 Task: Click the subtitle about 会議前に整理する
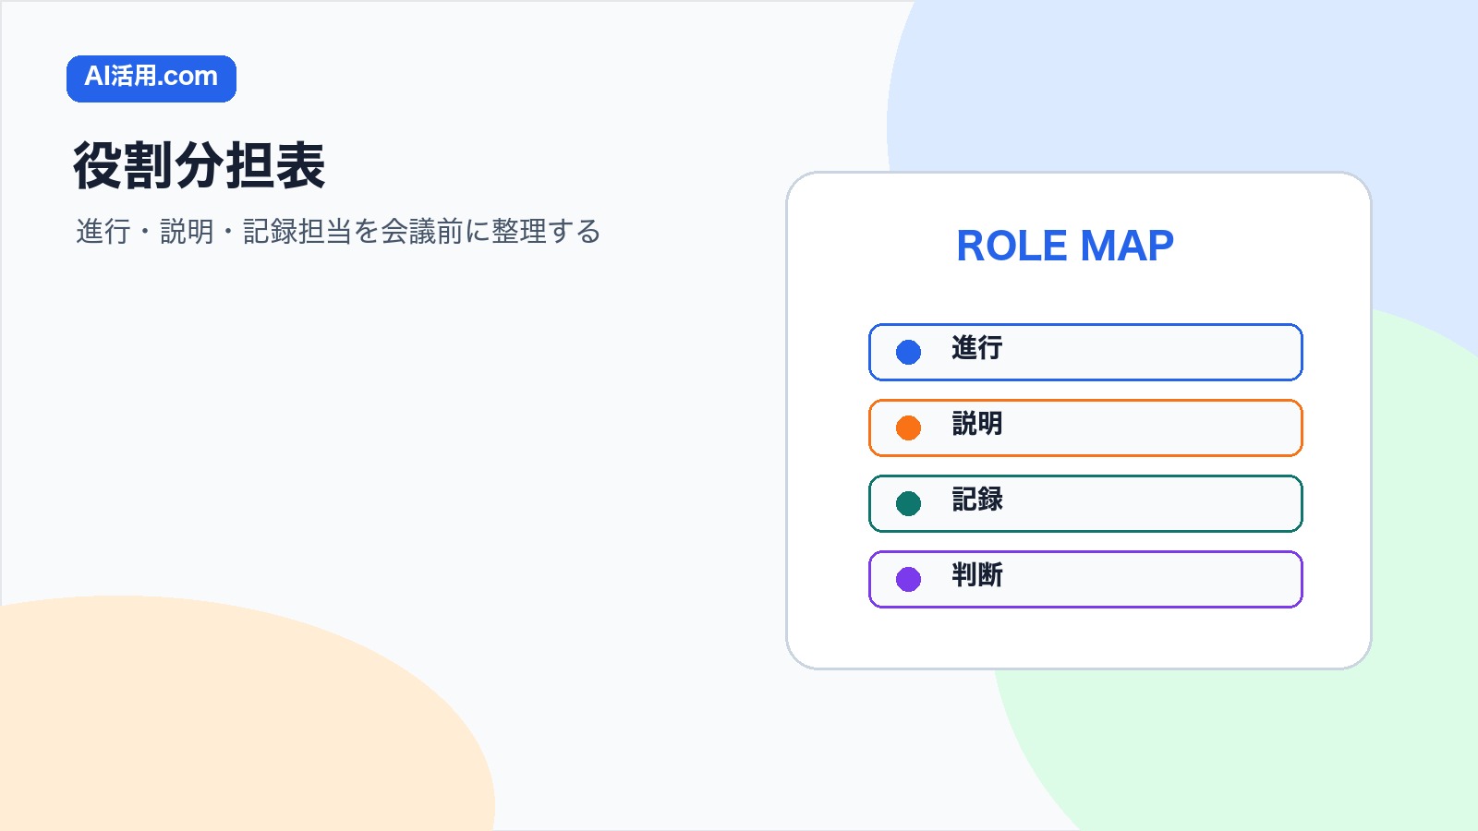338,231
